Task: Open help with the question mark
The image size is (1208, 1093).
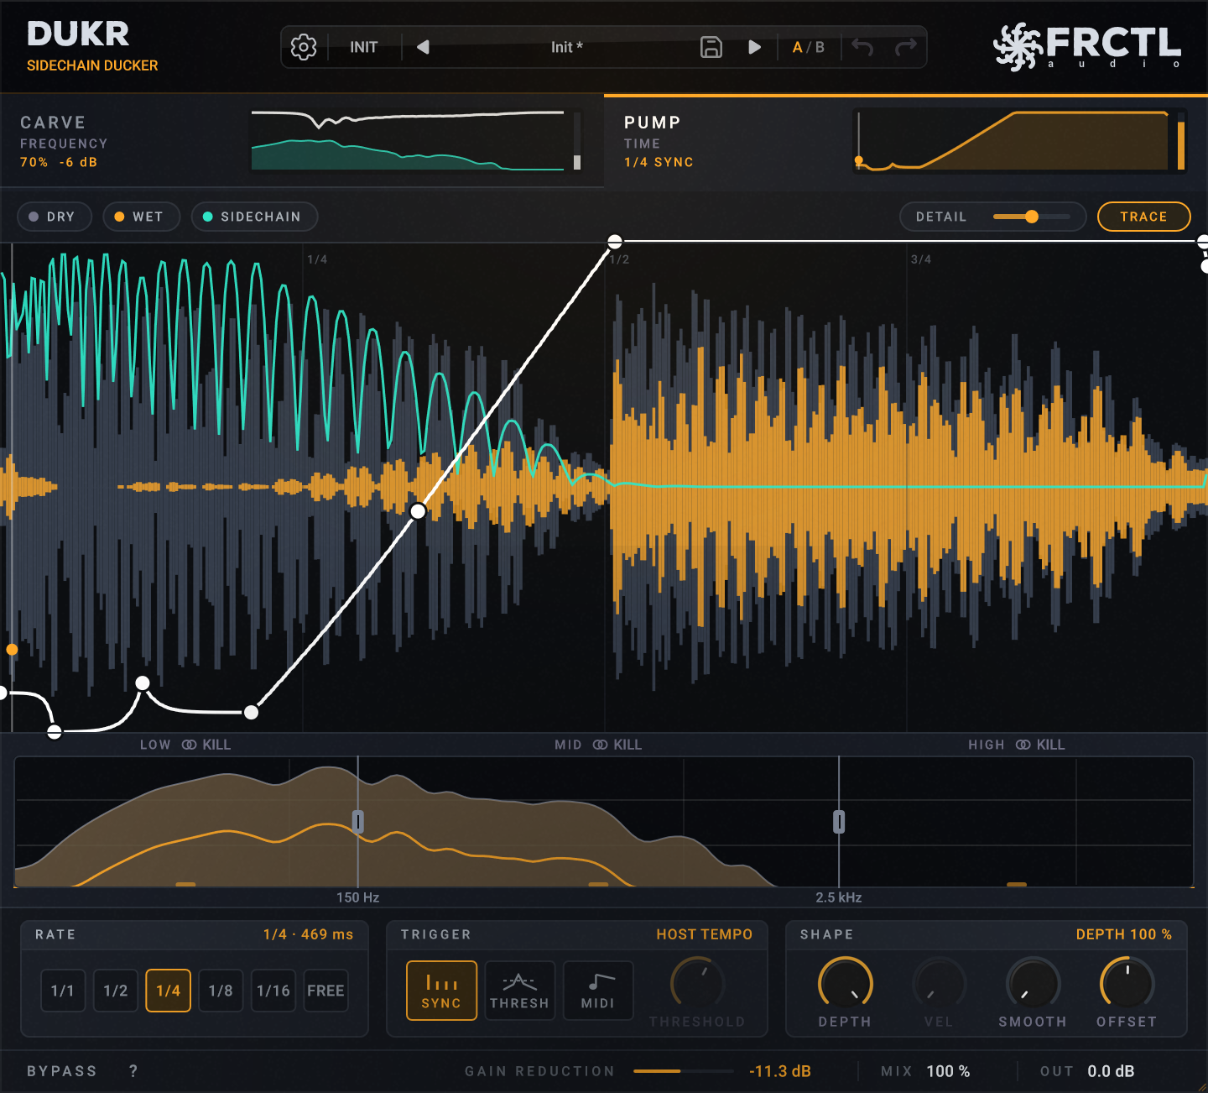Action: [133, 1071]
